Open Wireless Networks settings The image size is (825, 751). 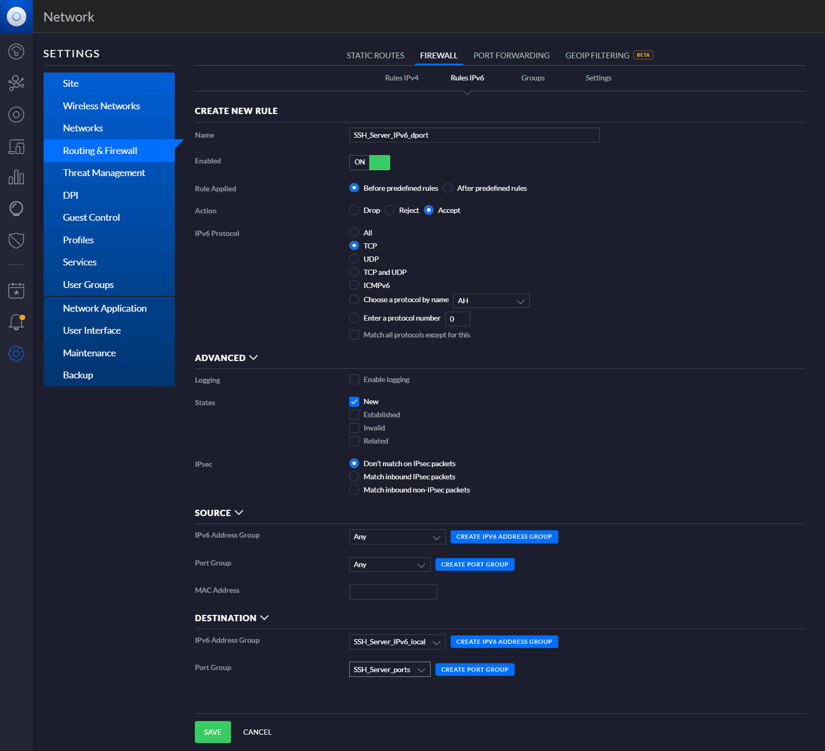tap(109, 106)
